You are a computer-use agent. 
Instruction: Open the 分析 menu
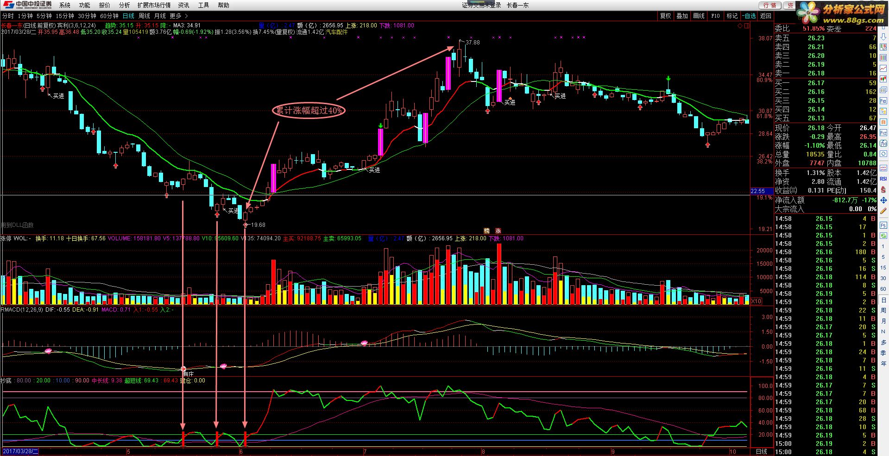click(x=125, y=5)
